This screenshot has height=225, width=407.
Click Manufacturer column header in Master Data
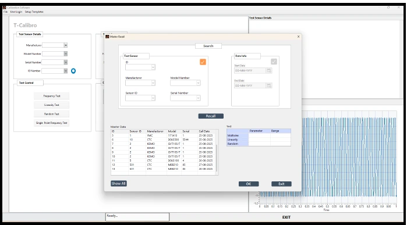point(155,131)
